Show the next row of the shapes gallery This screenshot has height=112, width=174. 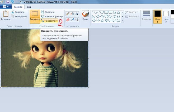[122, 17]
